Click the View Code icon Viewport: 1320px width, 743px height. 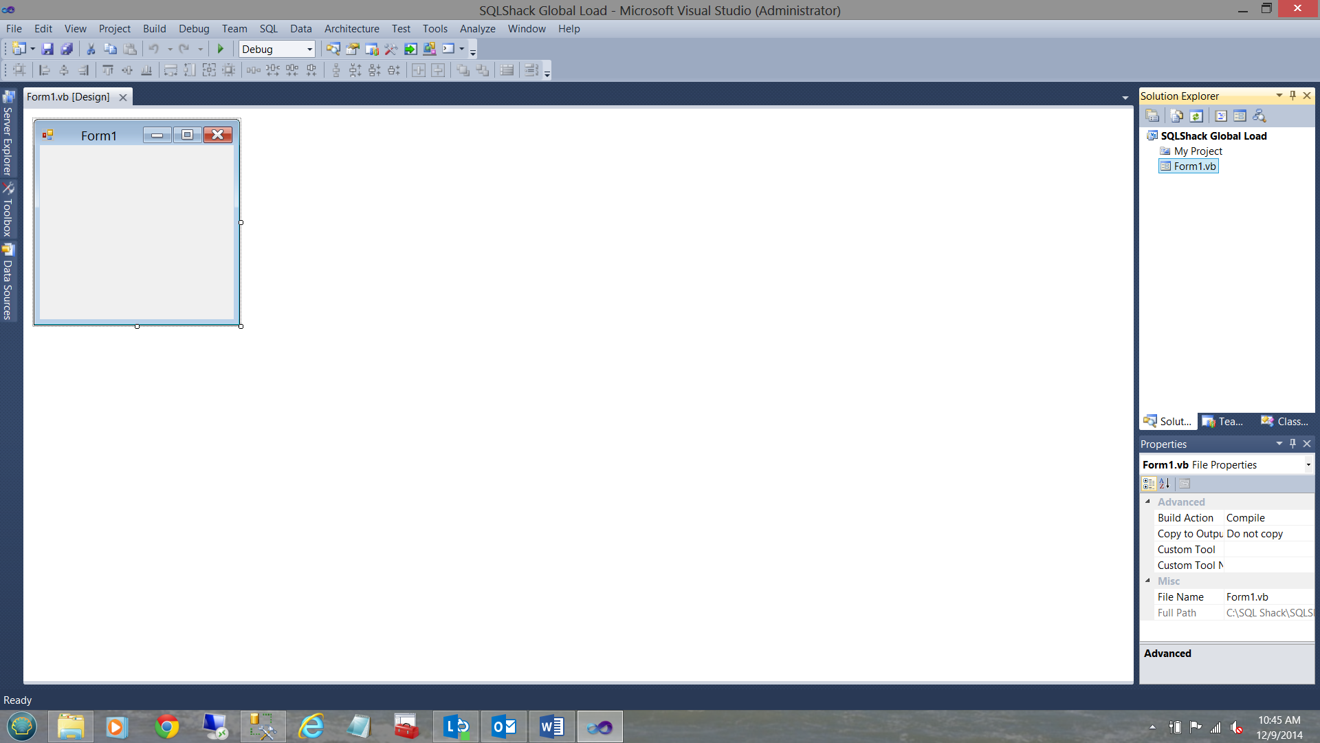pyautogui.click(x=1221, y=116)
